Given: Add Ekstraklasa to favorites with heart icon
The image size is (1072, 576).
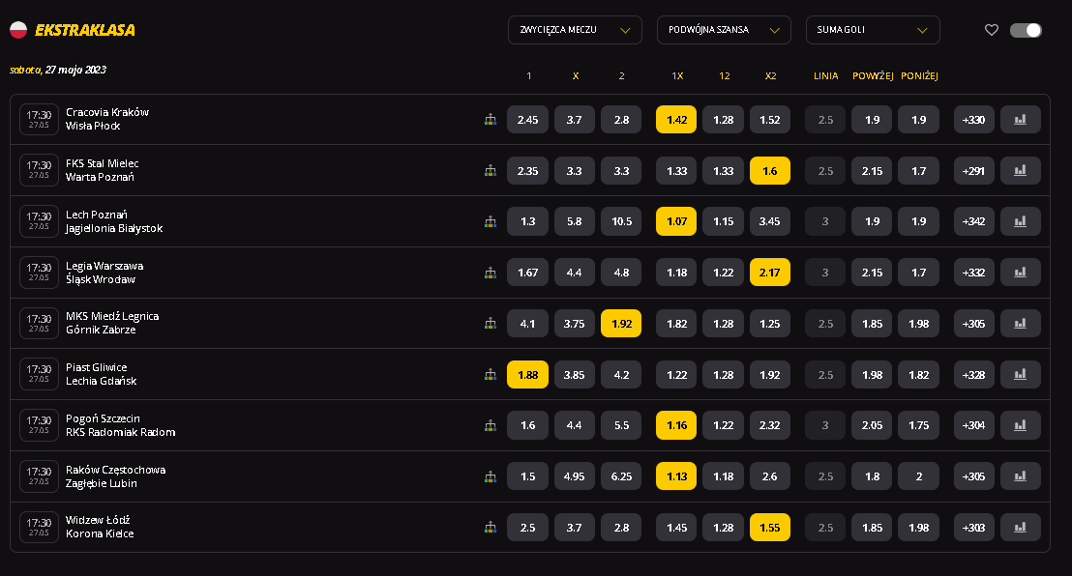Looking at the screenshot, I should (x=992, y=30).
